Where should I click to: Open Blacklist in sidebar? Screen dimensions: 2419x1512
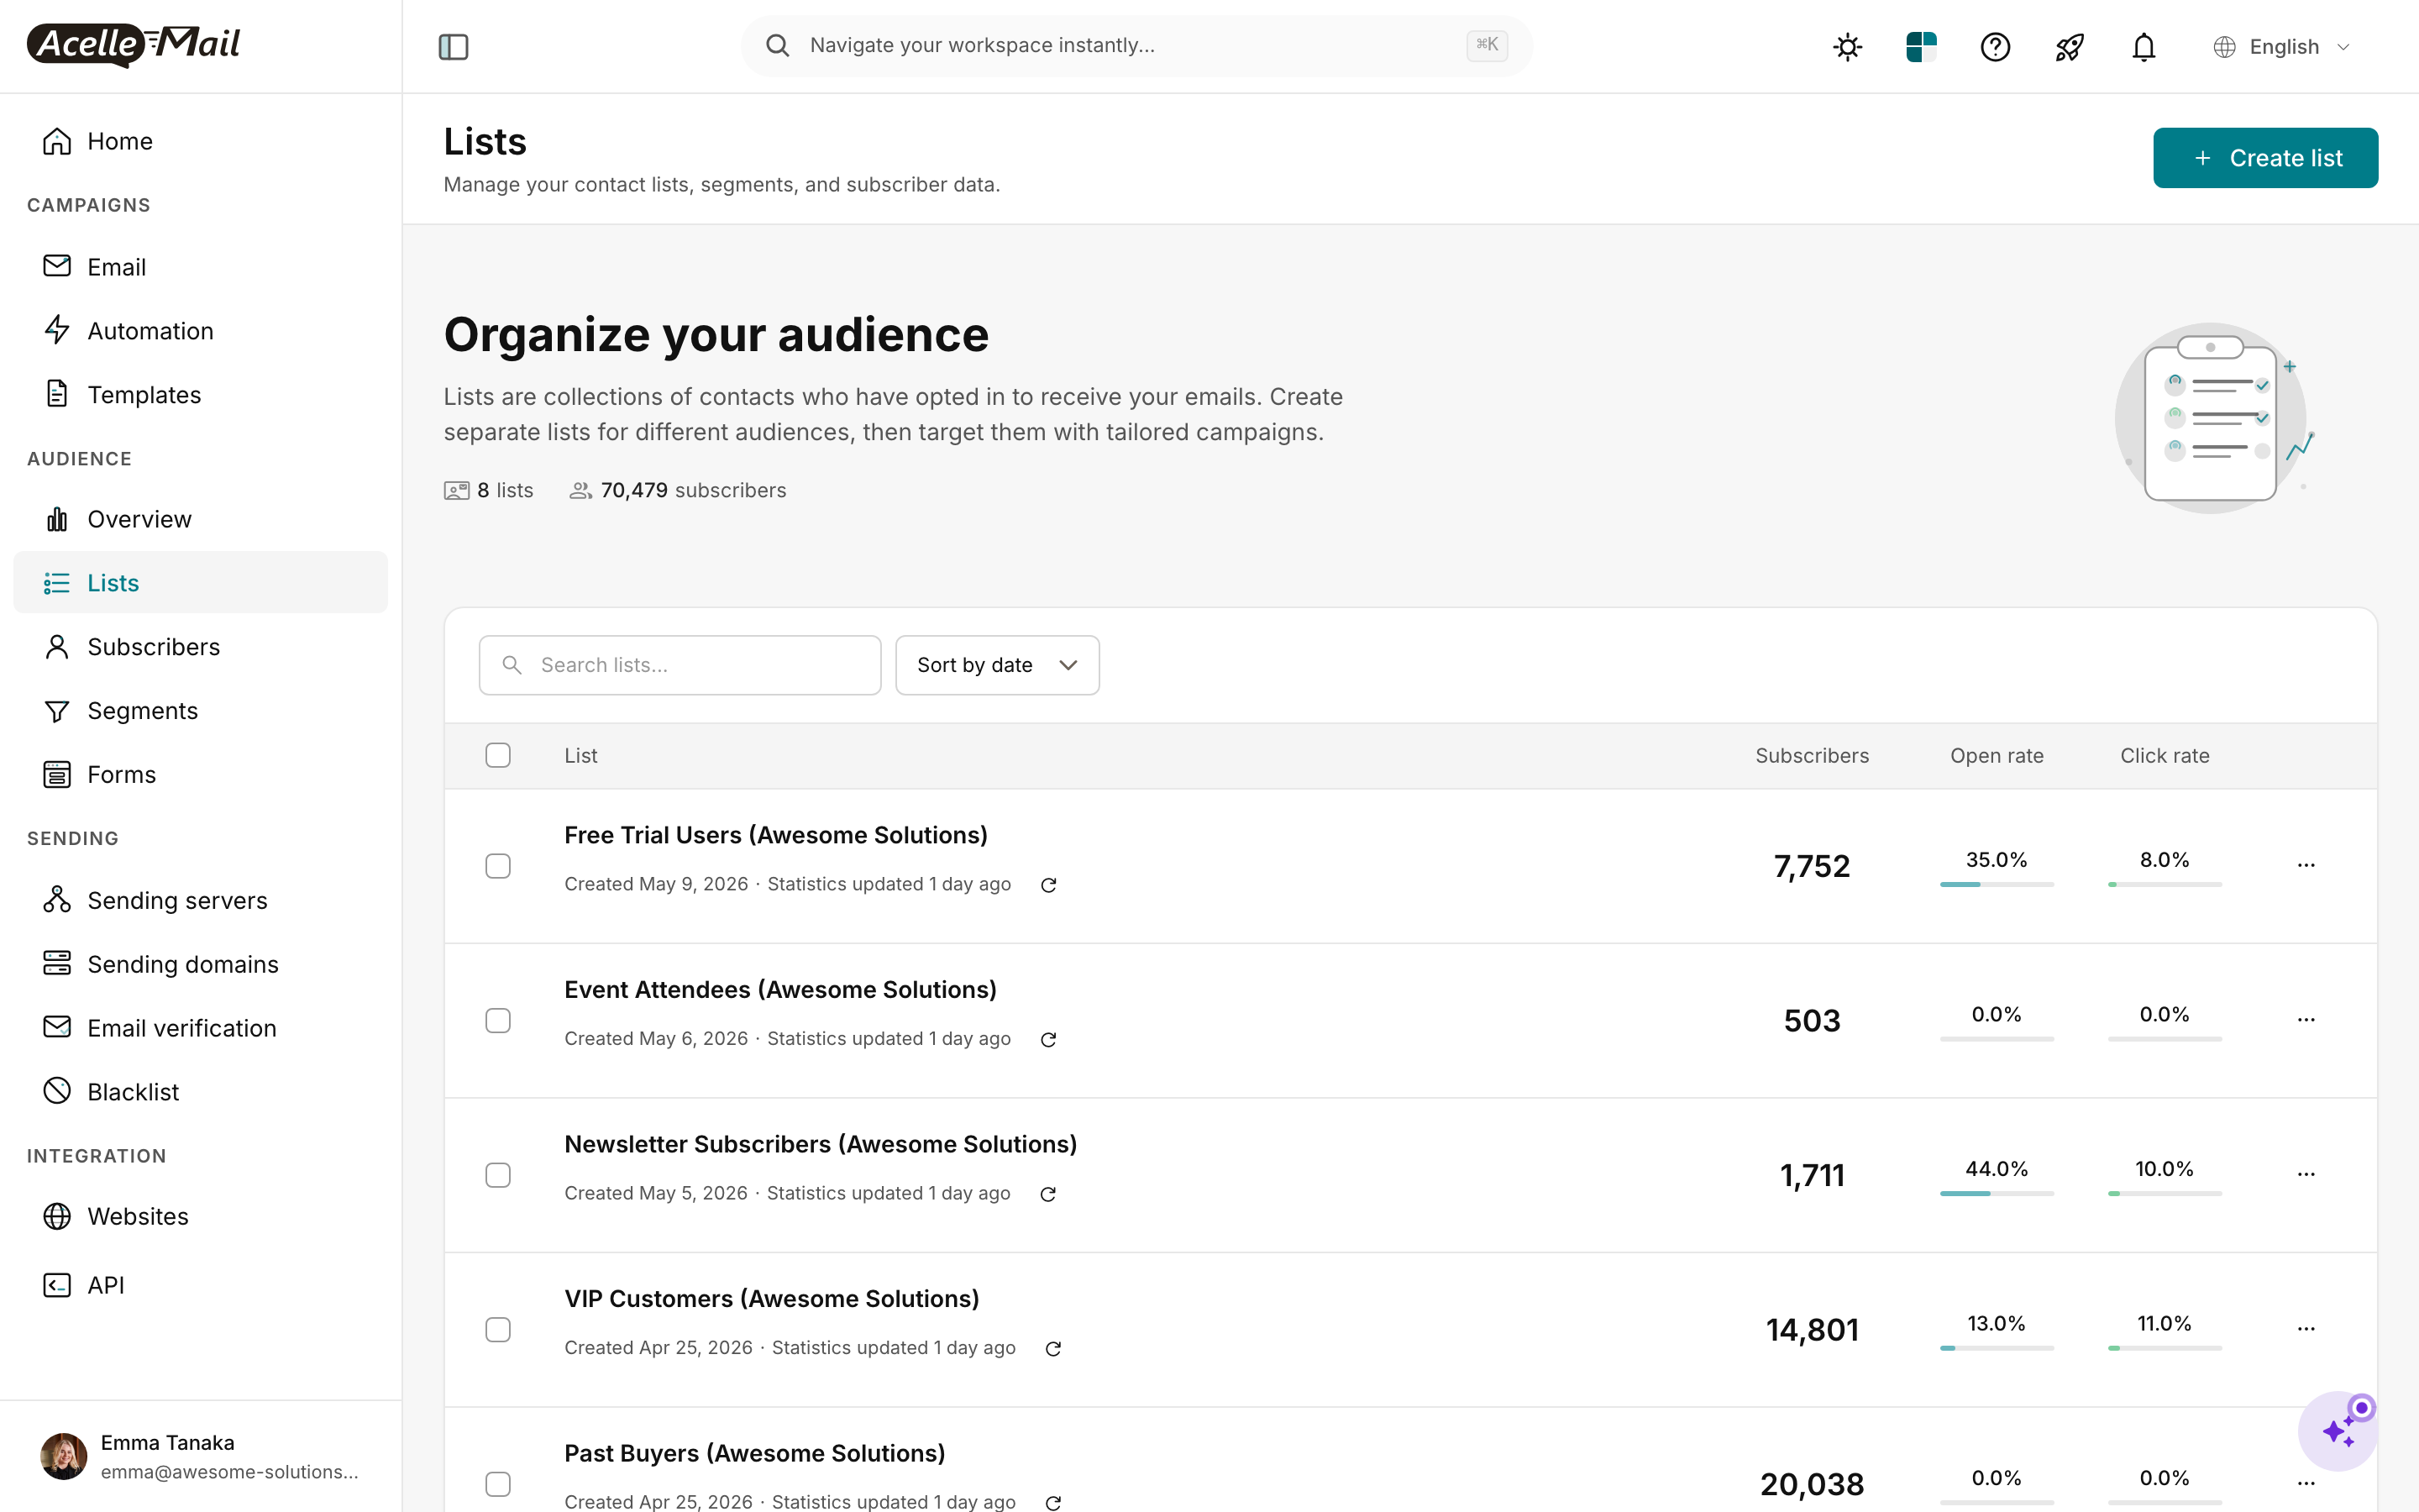(x=200, y=1093)
